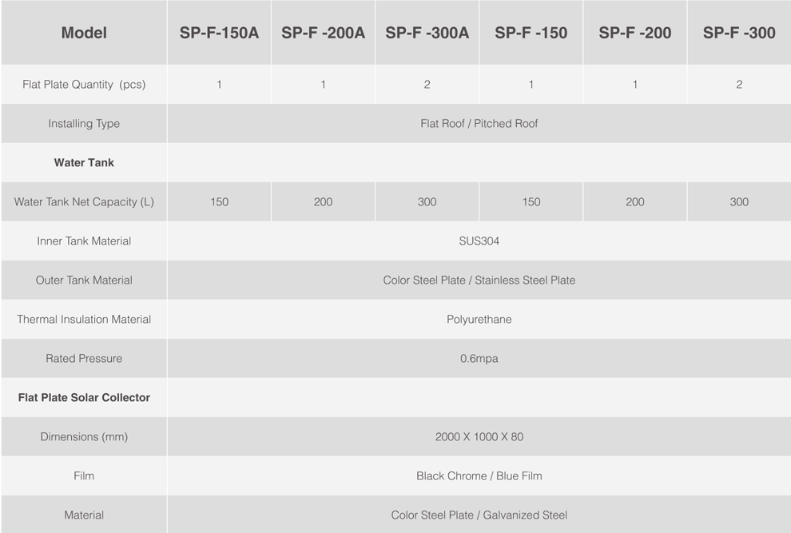Select the SUS304 inner tank value

(479, 241)
